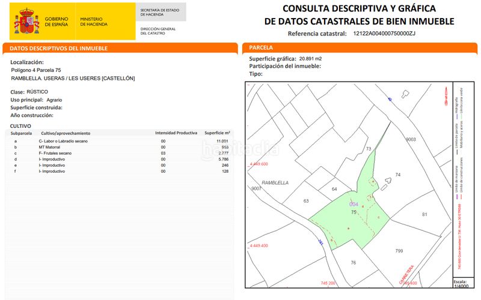Click parcel 74 on the map

[x=398, y=175]
